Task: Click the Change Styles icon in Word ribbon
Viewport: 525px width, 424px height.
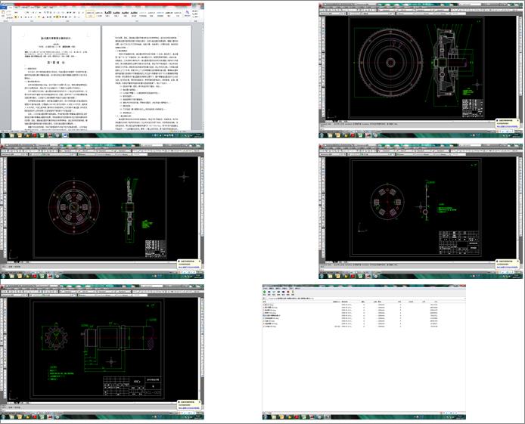Action: [x=187, y=14]
